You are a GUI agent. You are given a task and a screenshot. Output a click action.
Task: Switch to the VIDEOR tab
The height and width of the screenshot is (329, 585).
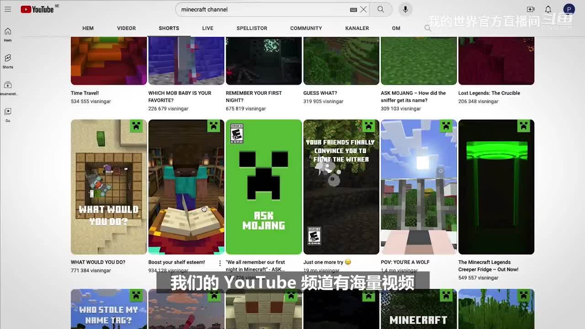126,28
